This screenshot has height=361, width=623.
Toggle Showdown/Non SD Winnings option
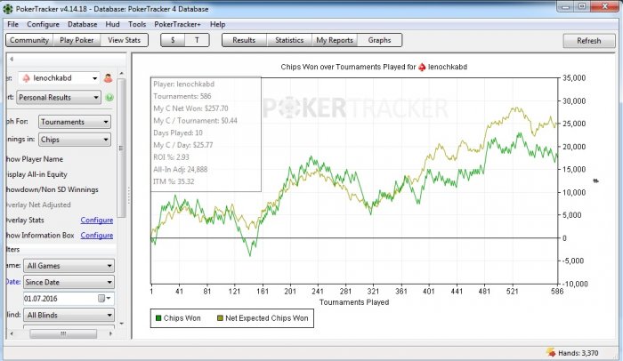[52, 189]
